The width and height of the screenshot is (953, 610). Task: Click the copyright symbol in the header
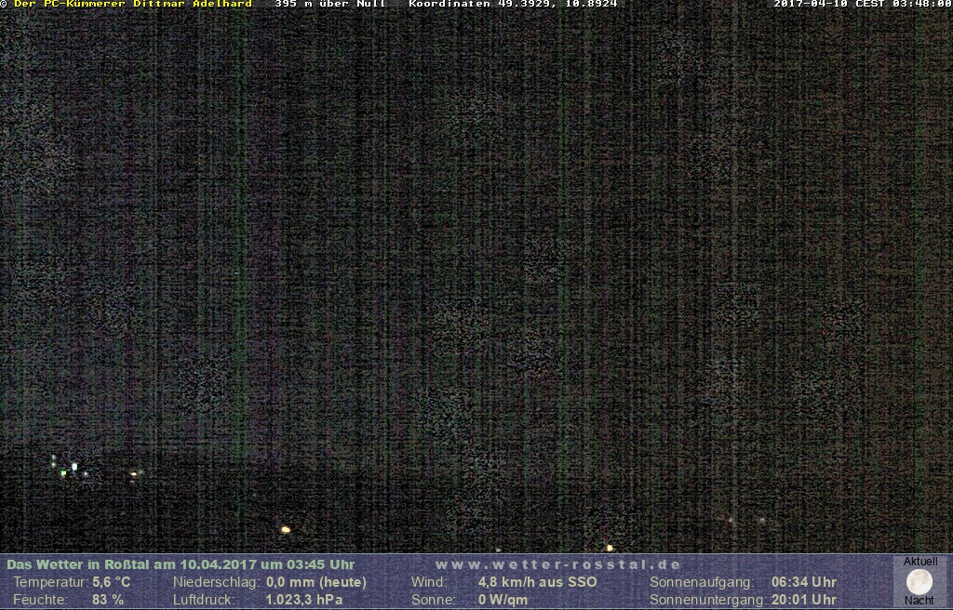coord(4,5)
